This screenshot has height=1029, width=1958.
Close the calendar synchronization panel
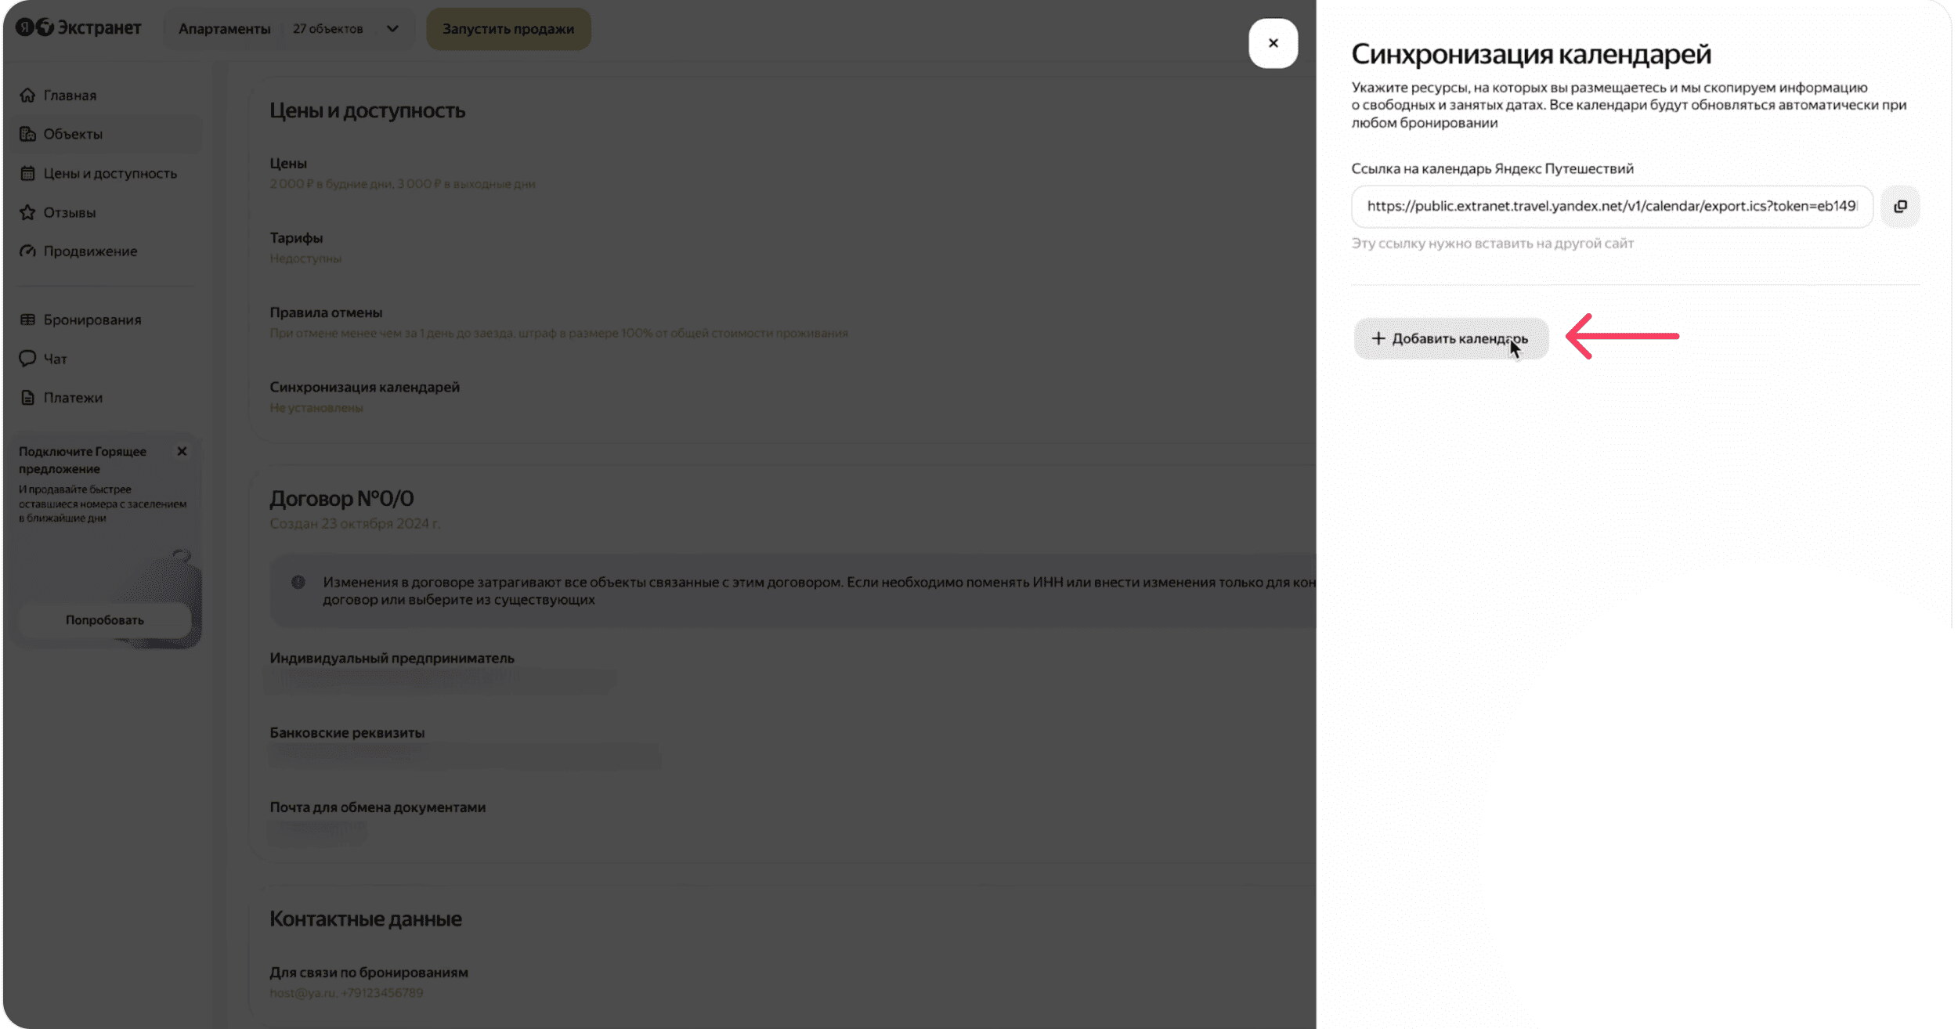coord(1273,43)
